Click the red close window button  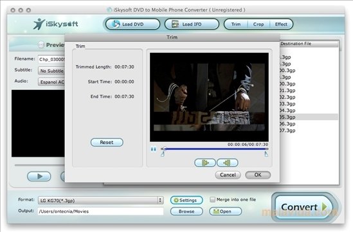click(x=13, y=10)
